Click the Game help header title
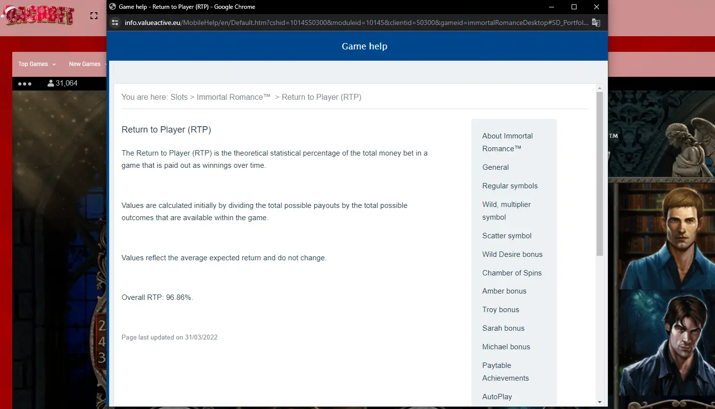Viewport: 715px width, 409px height. [x=365, y=46]
